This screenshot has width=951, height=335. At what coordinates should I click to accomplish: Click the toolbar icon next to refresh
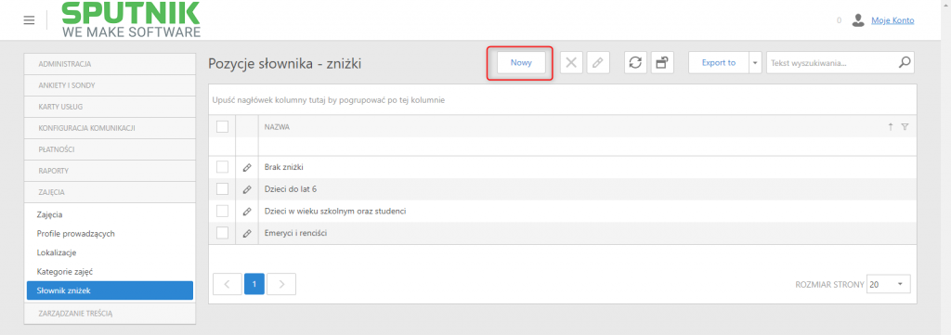pos(662,62)
